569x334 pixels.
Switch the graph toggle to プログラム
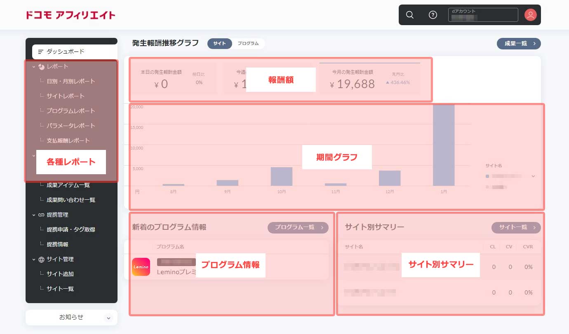(x=247, y=43)
